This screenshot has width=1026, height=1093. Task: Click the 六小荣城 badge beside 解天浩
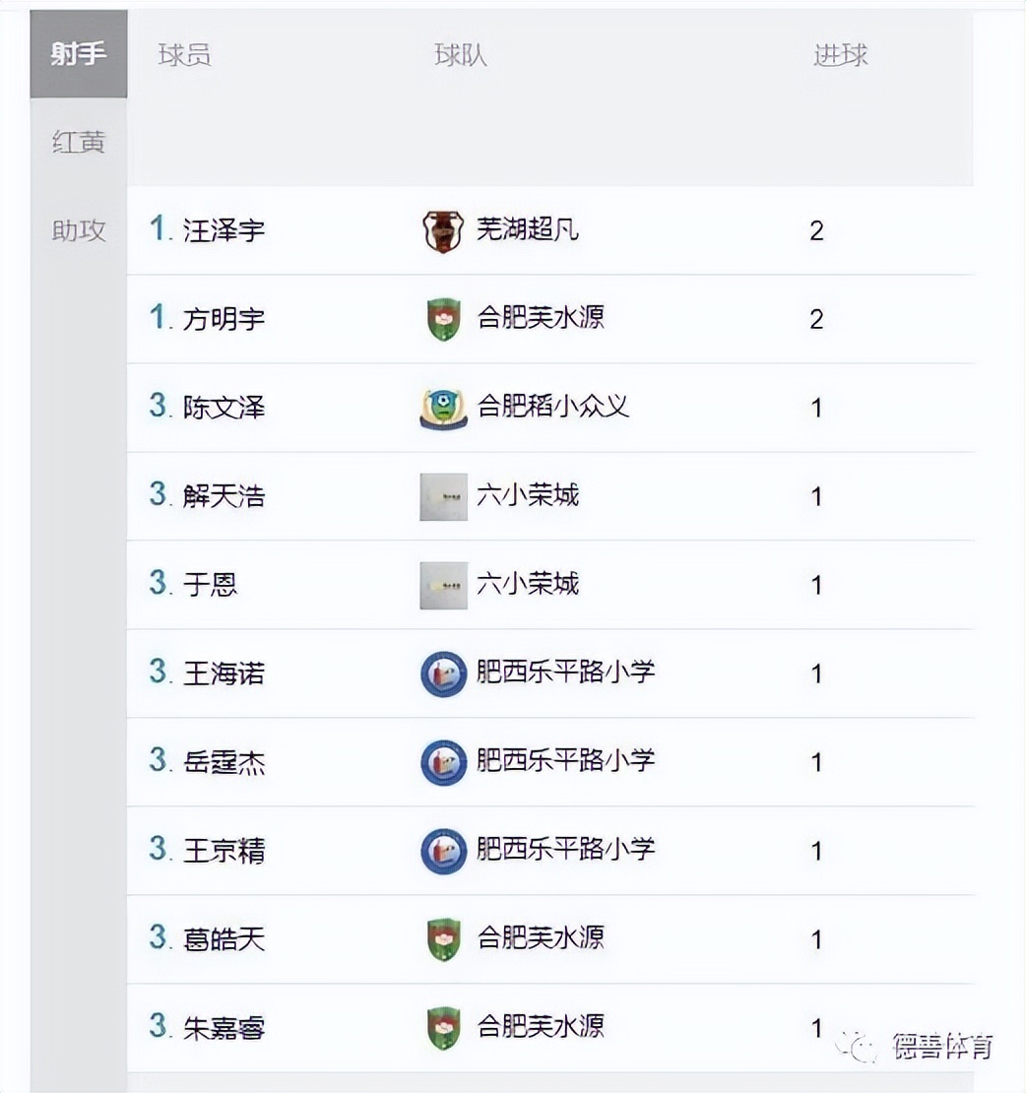point(443,496)
